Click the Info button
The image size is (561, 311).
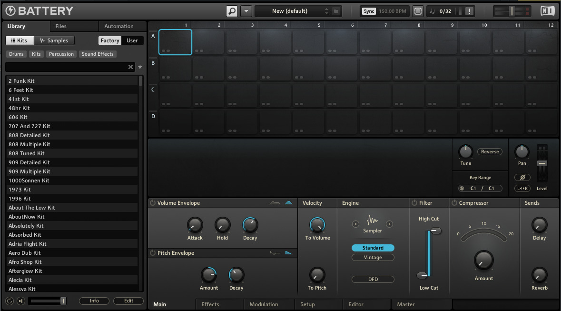coord(95,301)
